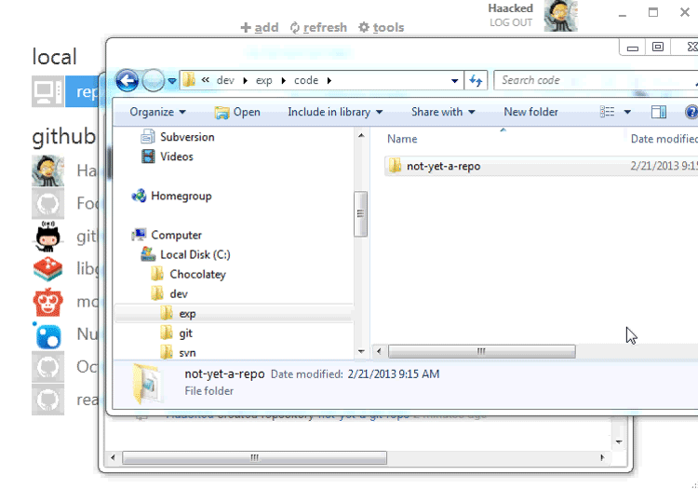Click the Open toolbar button
Image resolution: width=698 pixels, height=489 pixels.
coord(237,112)
